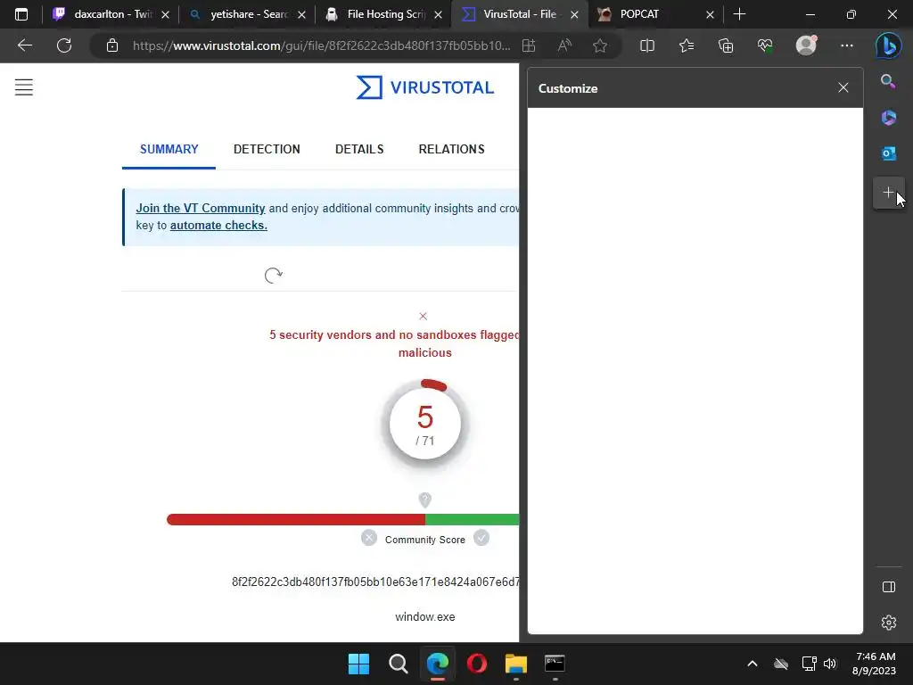913x685 pixels.
Task: Open VirusTotal hamburger menu
Action: 24,87
